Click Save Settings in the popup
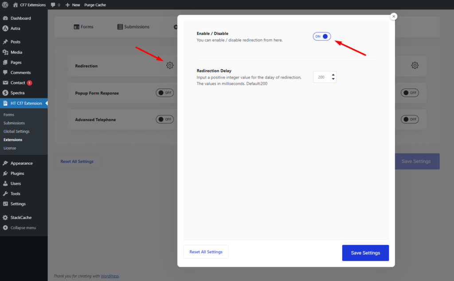 (x=365, y=253)
